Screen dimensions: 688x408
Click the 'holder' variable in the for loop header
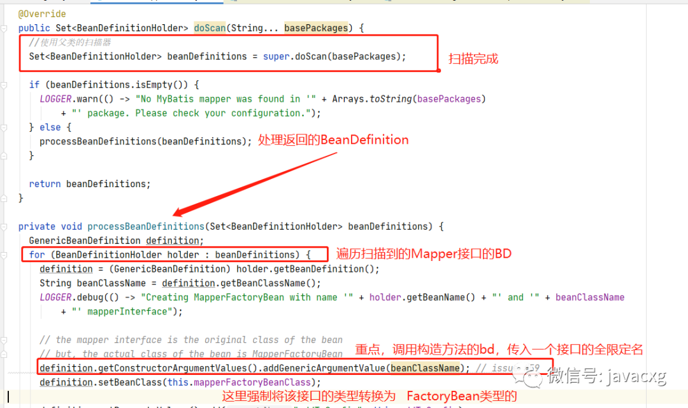click(x=183, y=255)
